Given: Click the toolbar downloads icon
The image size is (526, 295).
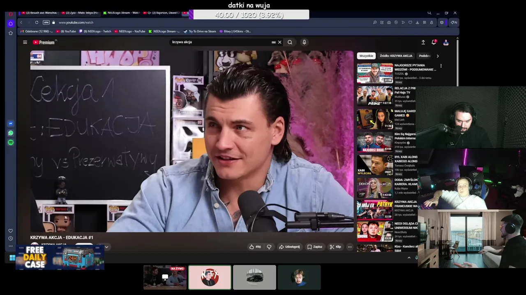Looking at the screenshot, I should click(x=417, y=23).
